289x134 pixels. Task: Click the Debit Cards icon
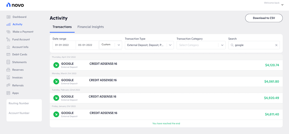8,55
